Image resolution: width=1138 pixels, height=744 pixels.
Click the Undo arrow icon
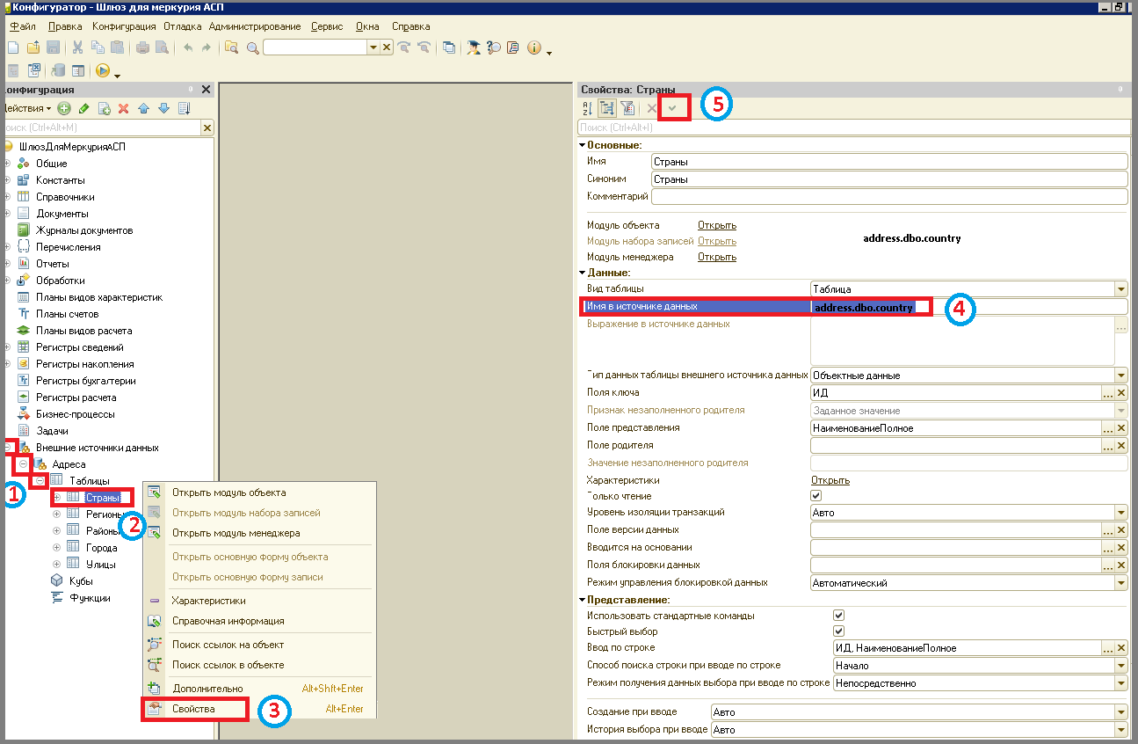pos(187,47)
